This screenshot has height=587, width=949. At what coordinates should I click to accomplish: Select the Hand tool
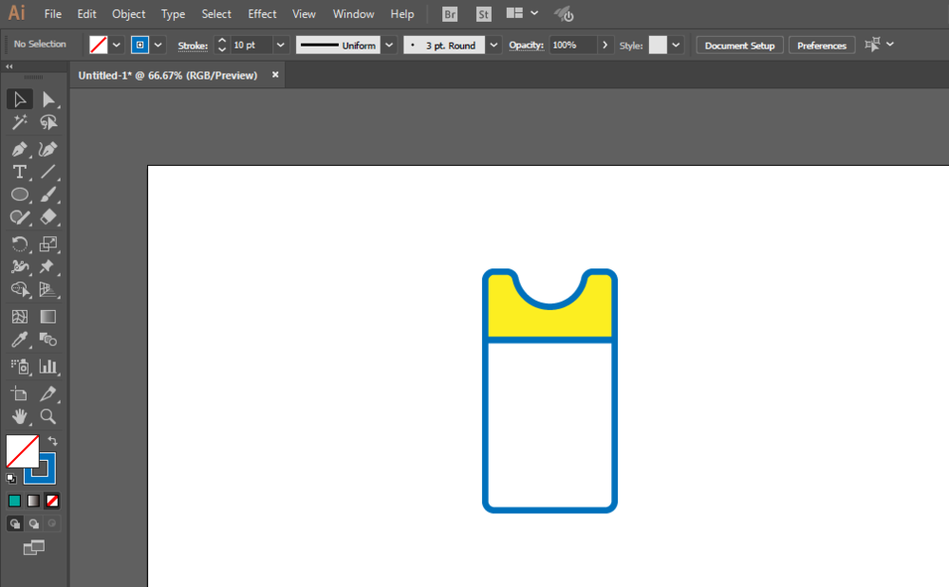click(19, 416)
